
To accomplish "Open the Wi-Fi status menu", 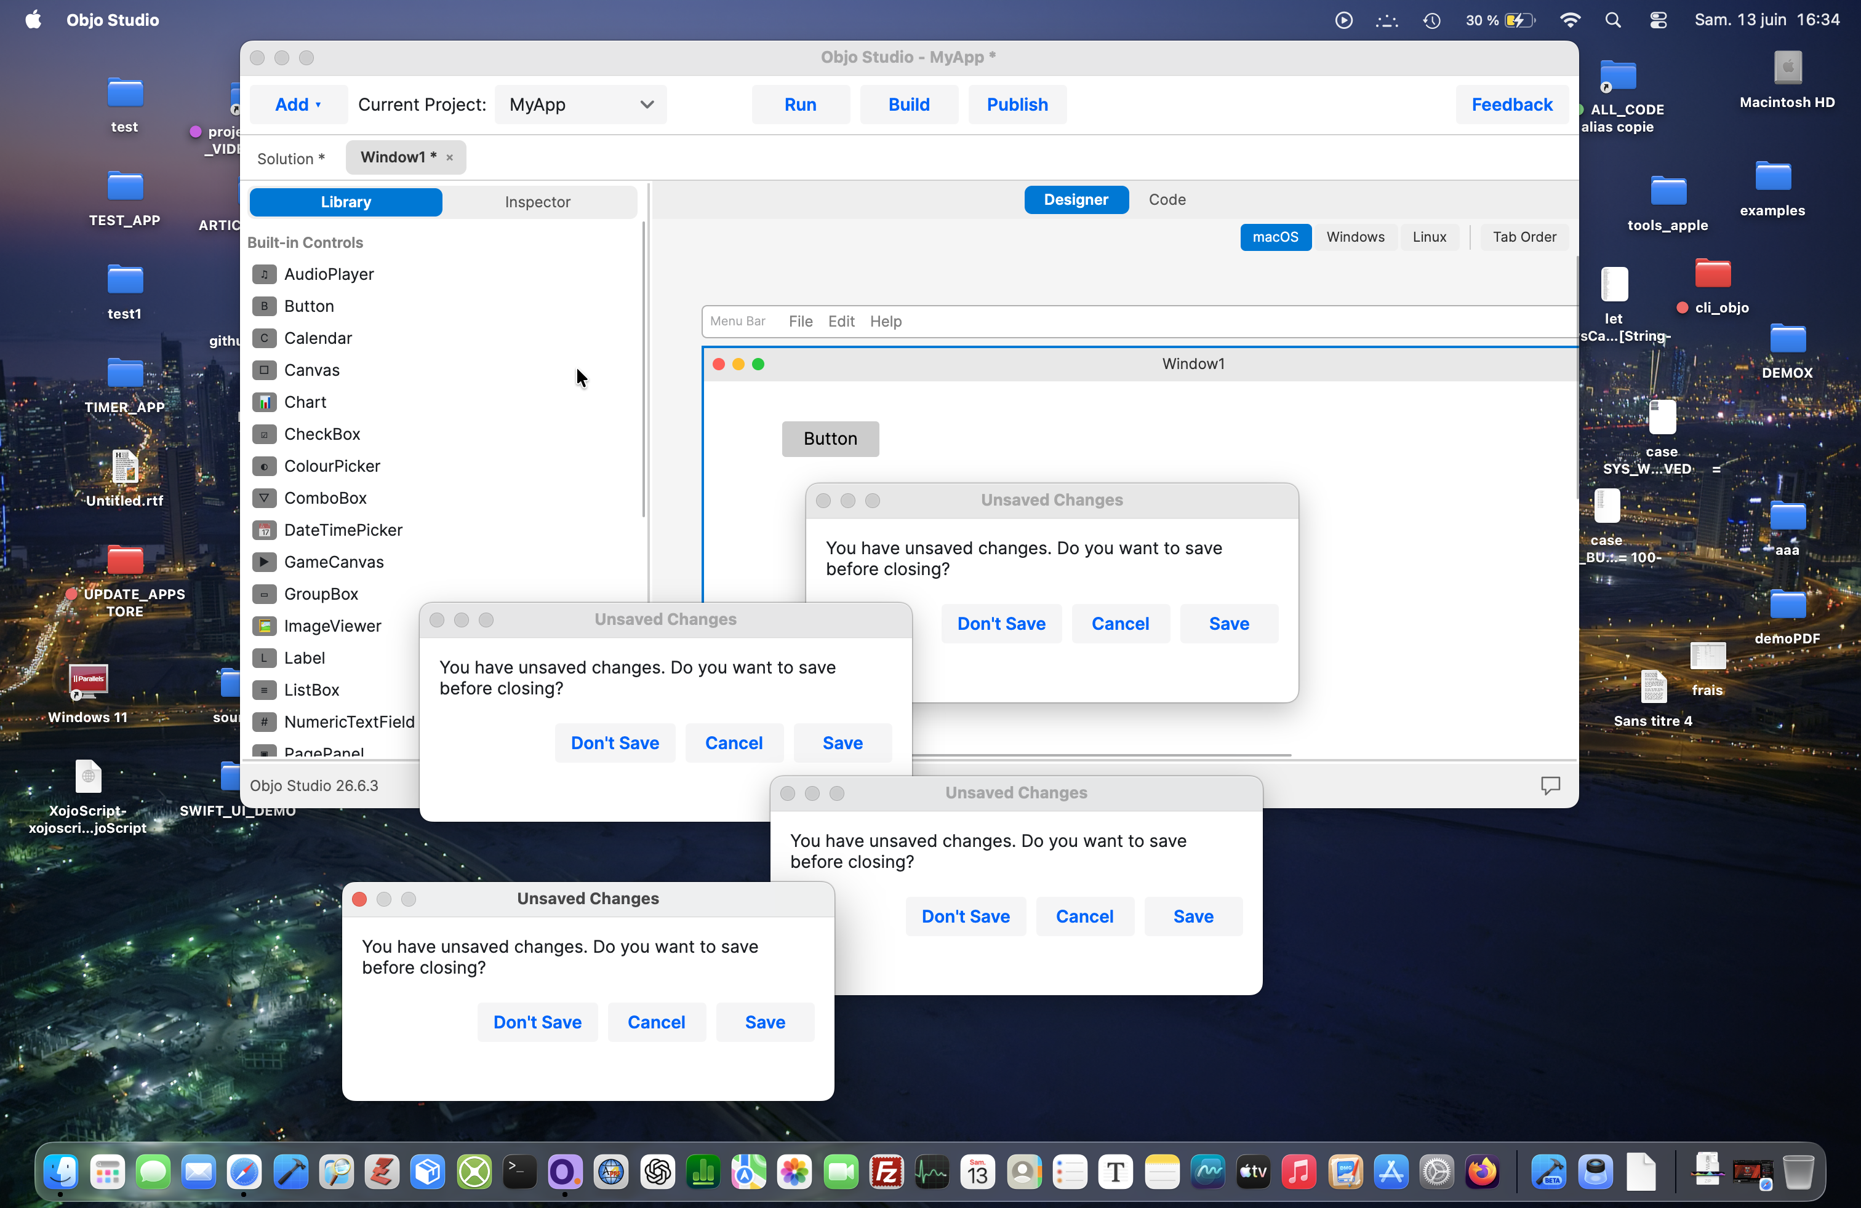I will point(1569,20).
